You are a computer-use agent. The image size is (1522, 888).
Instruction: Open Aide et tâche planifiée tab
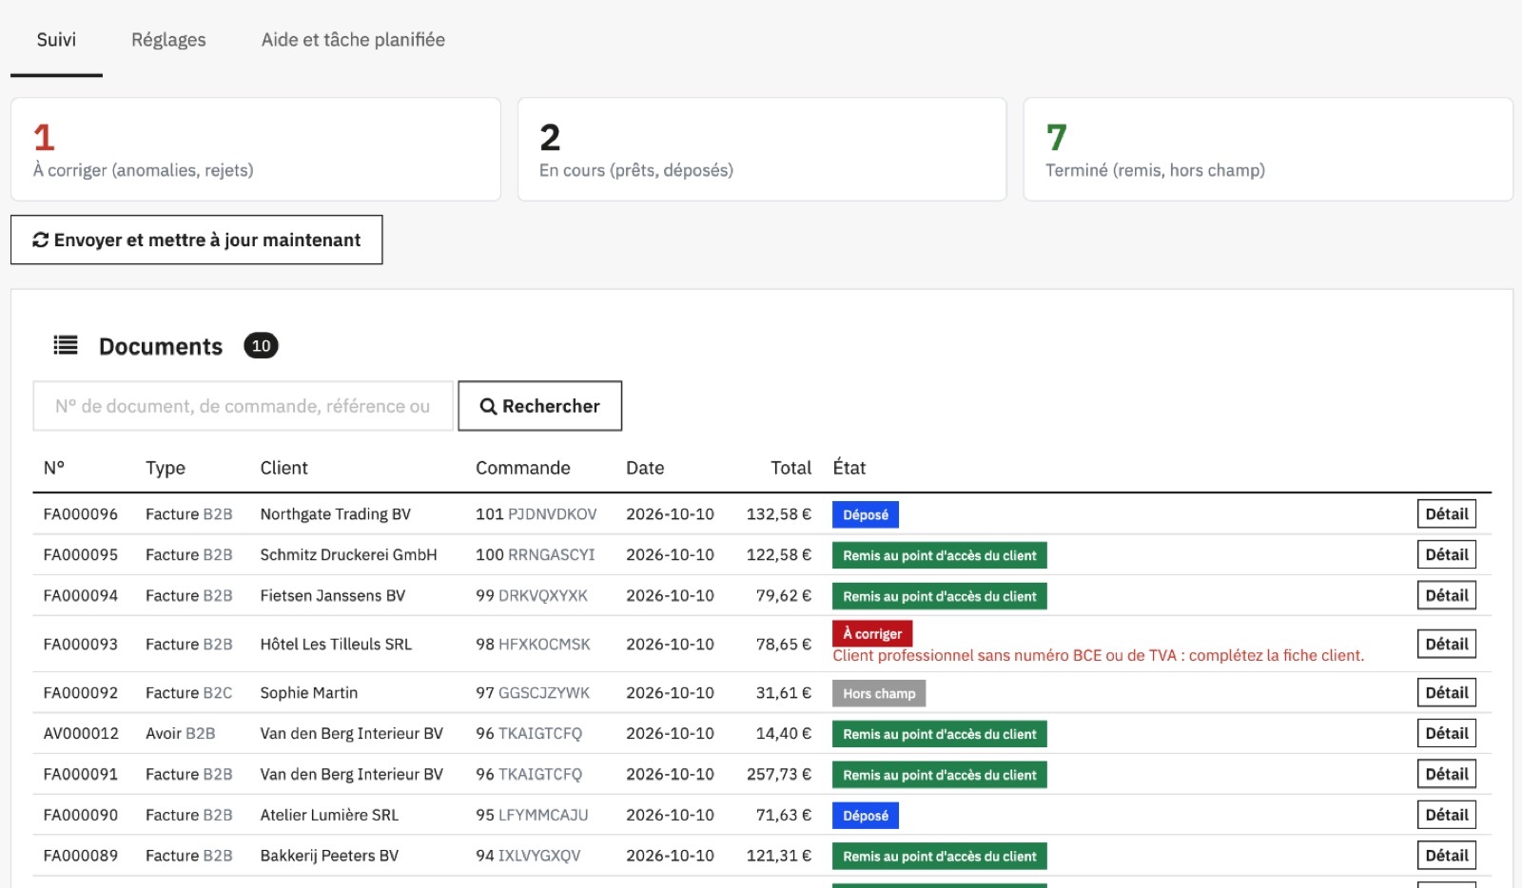(x=353, y=40)
